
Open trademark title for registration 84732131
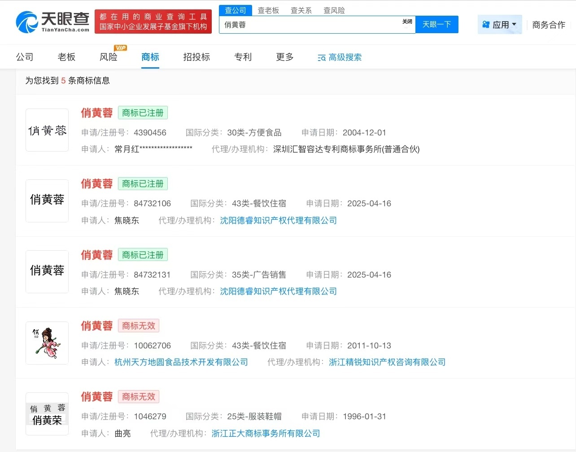pyautogui.click(x=97, y=255)
